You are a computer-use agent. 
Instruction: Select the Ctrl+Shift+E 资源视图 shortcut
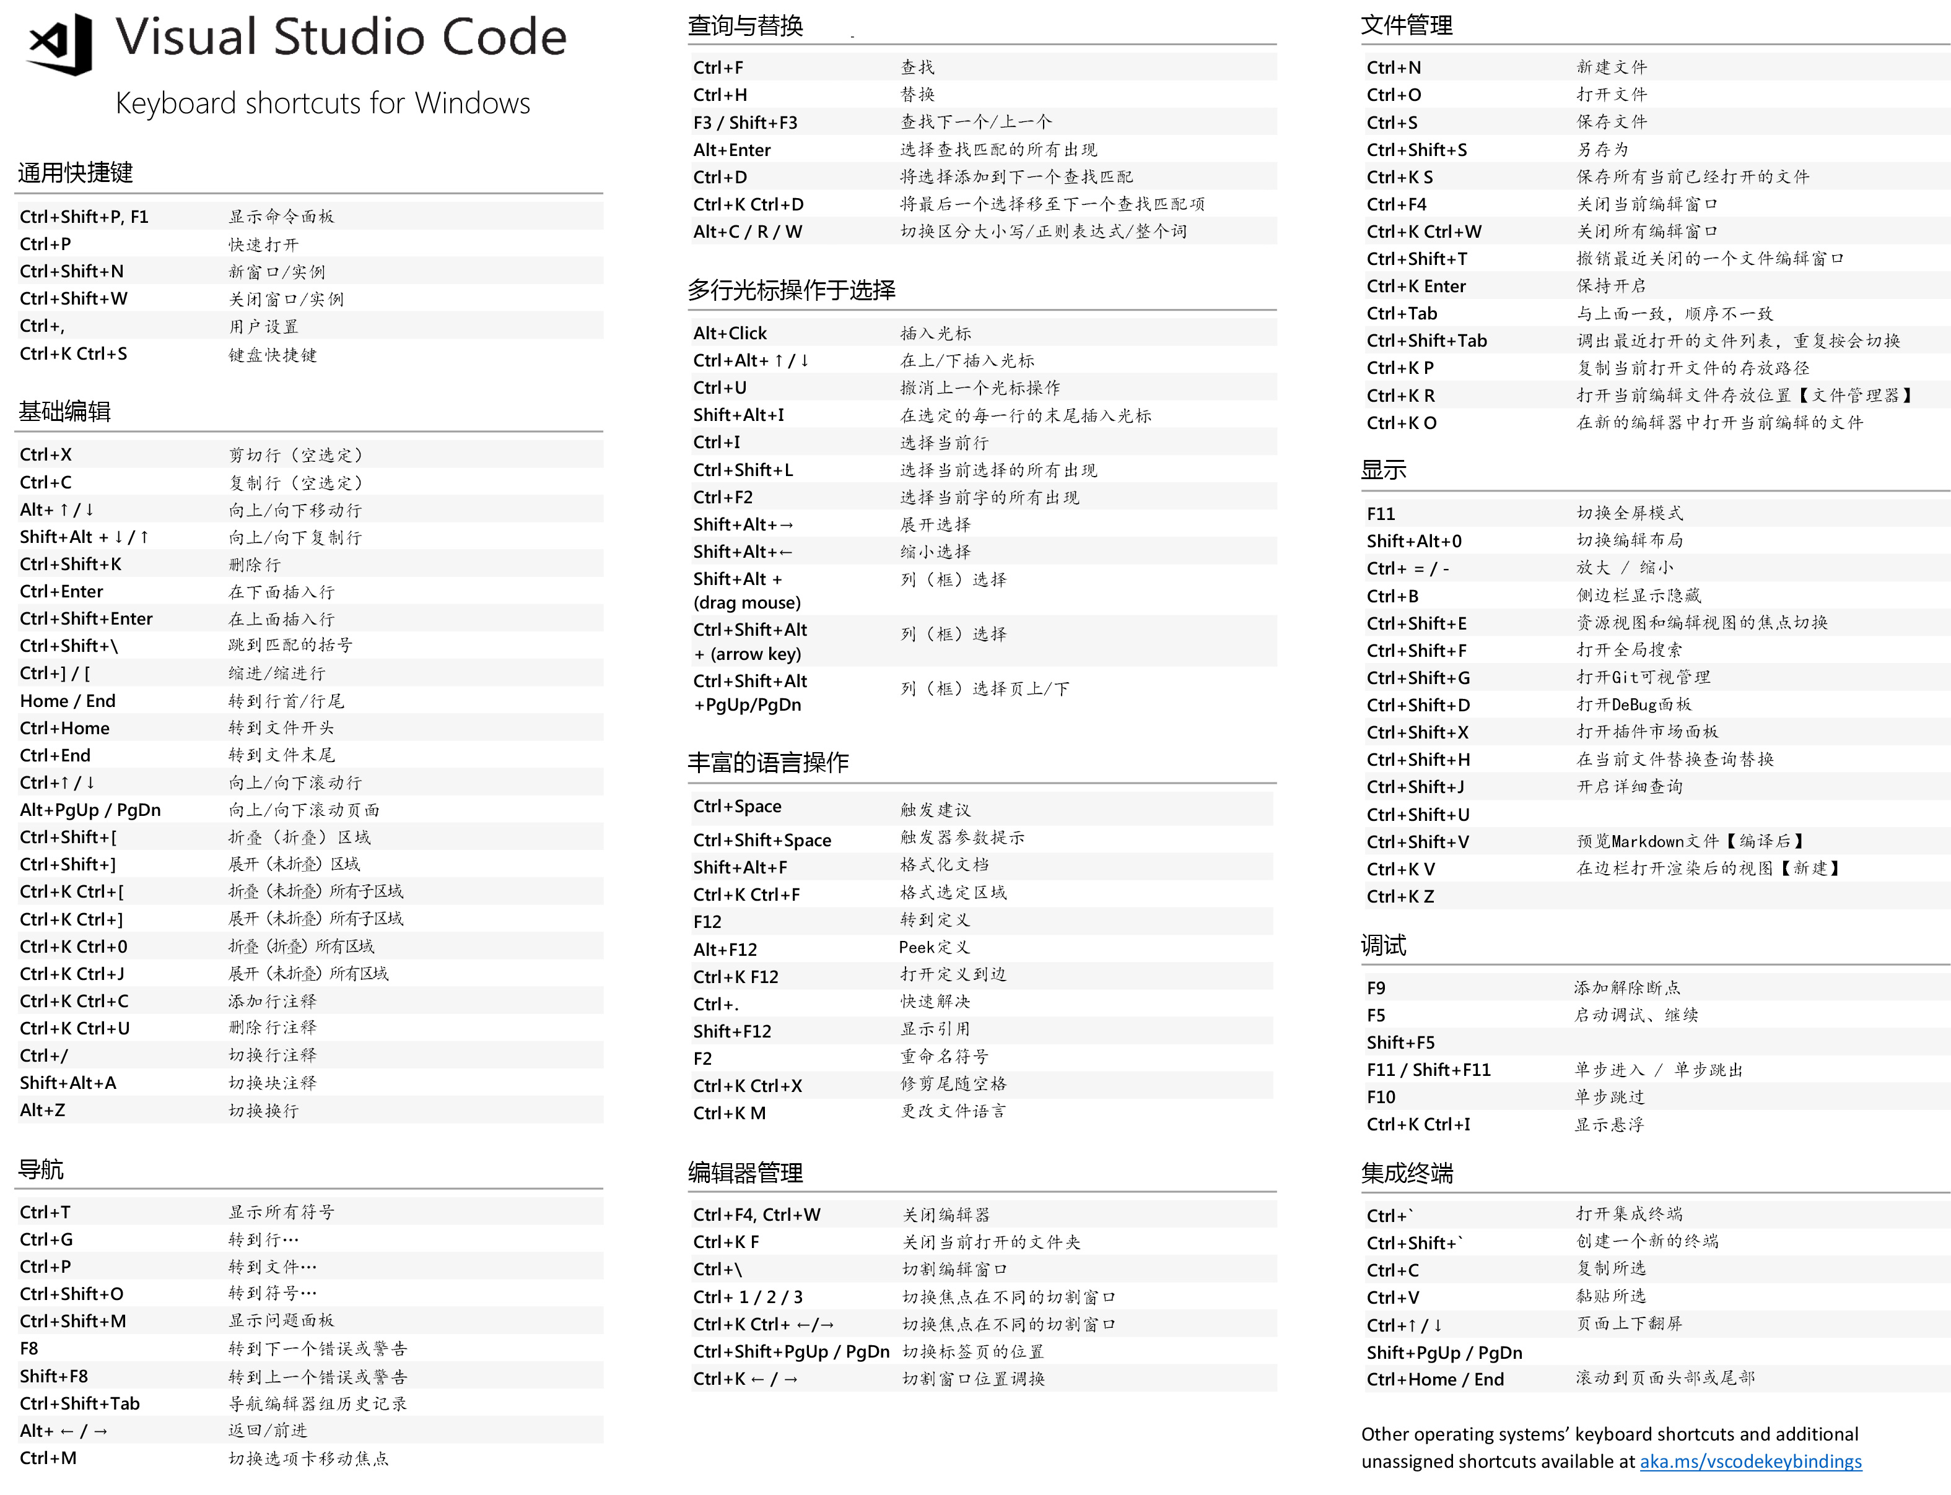click(x=1418, y=623)
